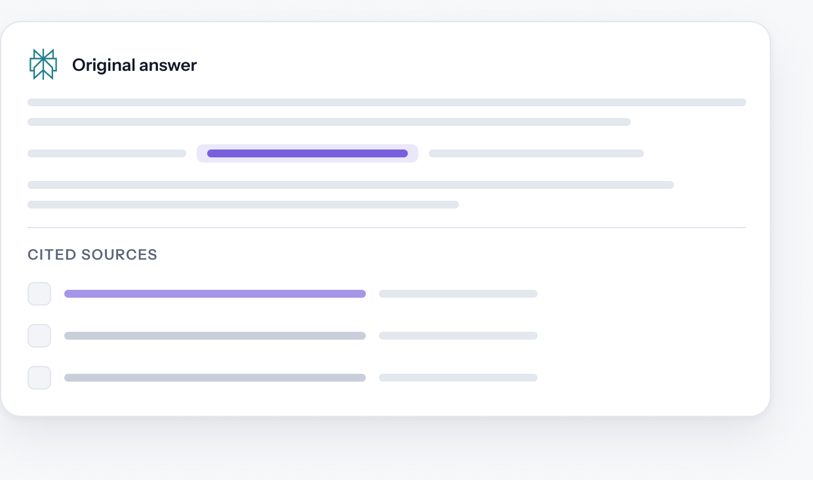Open the third cited source title bar
The image size is (813, 480).
tap(215, 378)
